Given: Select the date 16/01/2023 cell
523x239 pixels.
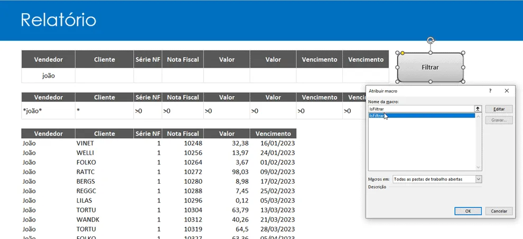Looking at the screenshot, I should tap(273, 144).
